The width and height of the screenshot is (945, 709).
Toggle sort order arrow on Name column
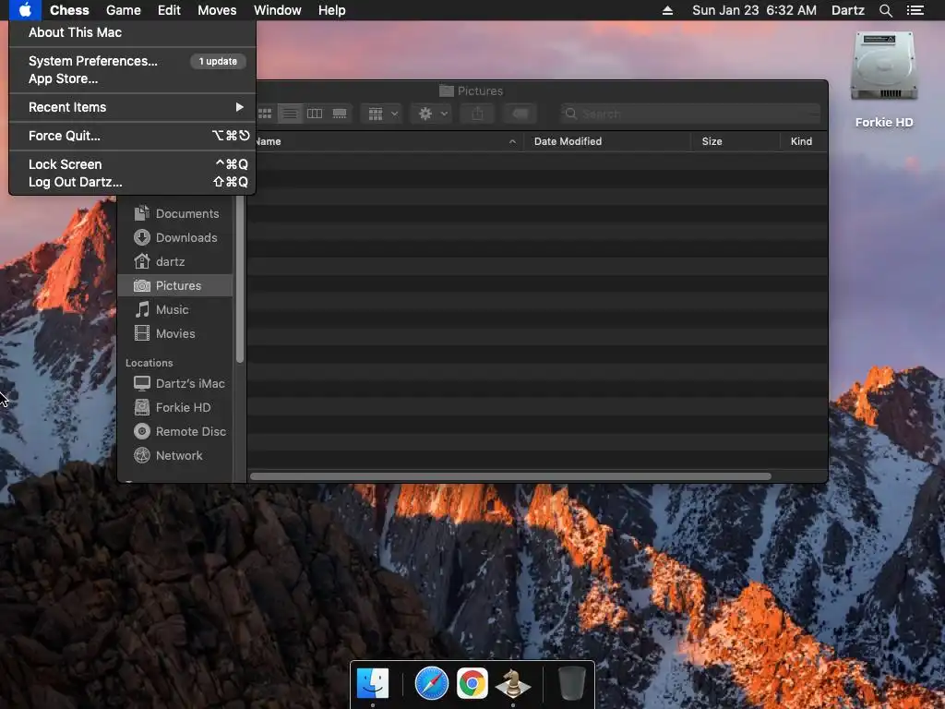512,141
